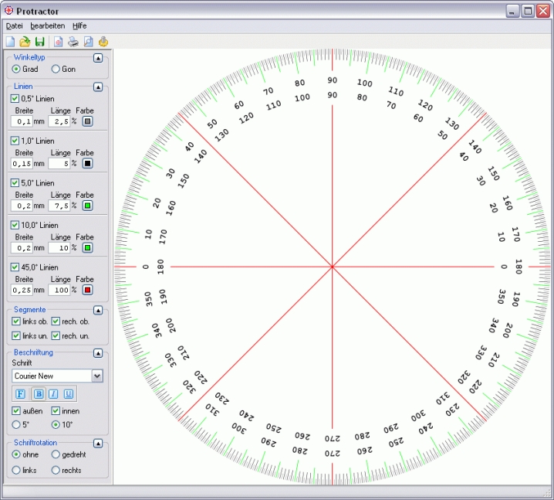Select the Gon angle type radio button

point(56,69)
